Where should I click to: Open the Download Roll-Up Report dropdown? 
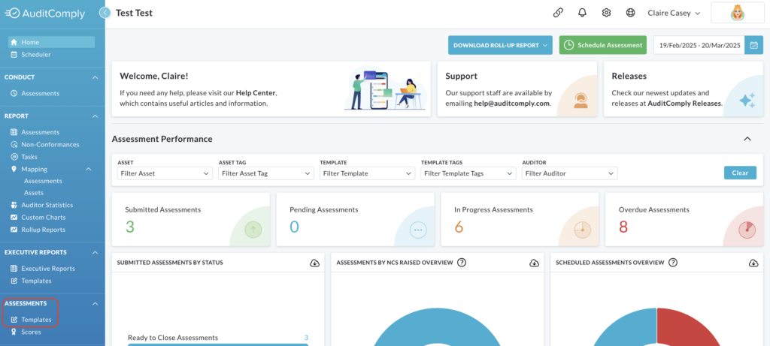[500, 45]
